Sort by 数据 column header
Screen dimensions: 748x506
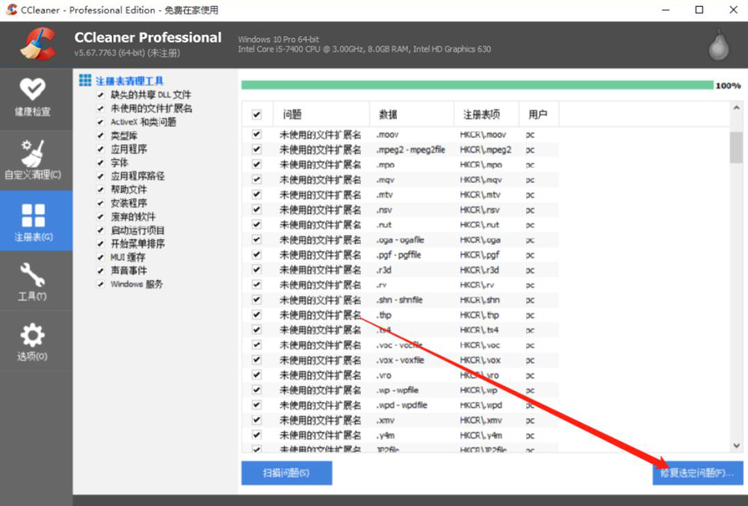pyautogui.click(x=411, y=114)
